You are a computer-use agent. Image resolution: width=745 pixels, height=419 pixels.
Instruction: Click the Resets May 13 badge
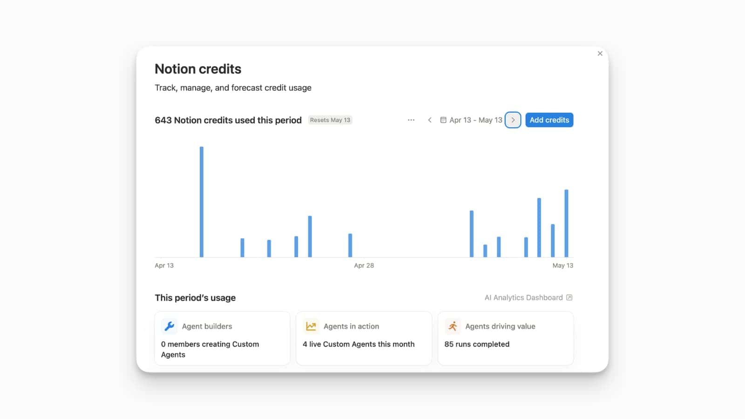pyautogui.click(x=330, y=120)
